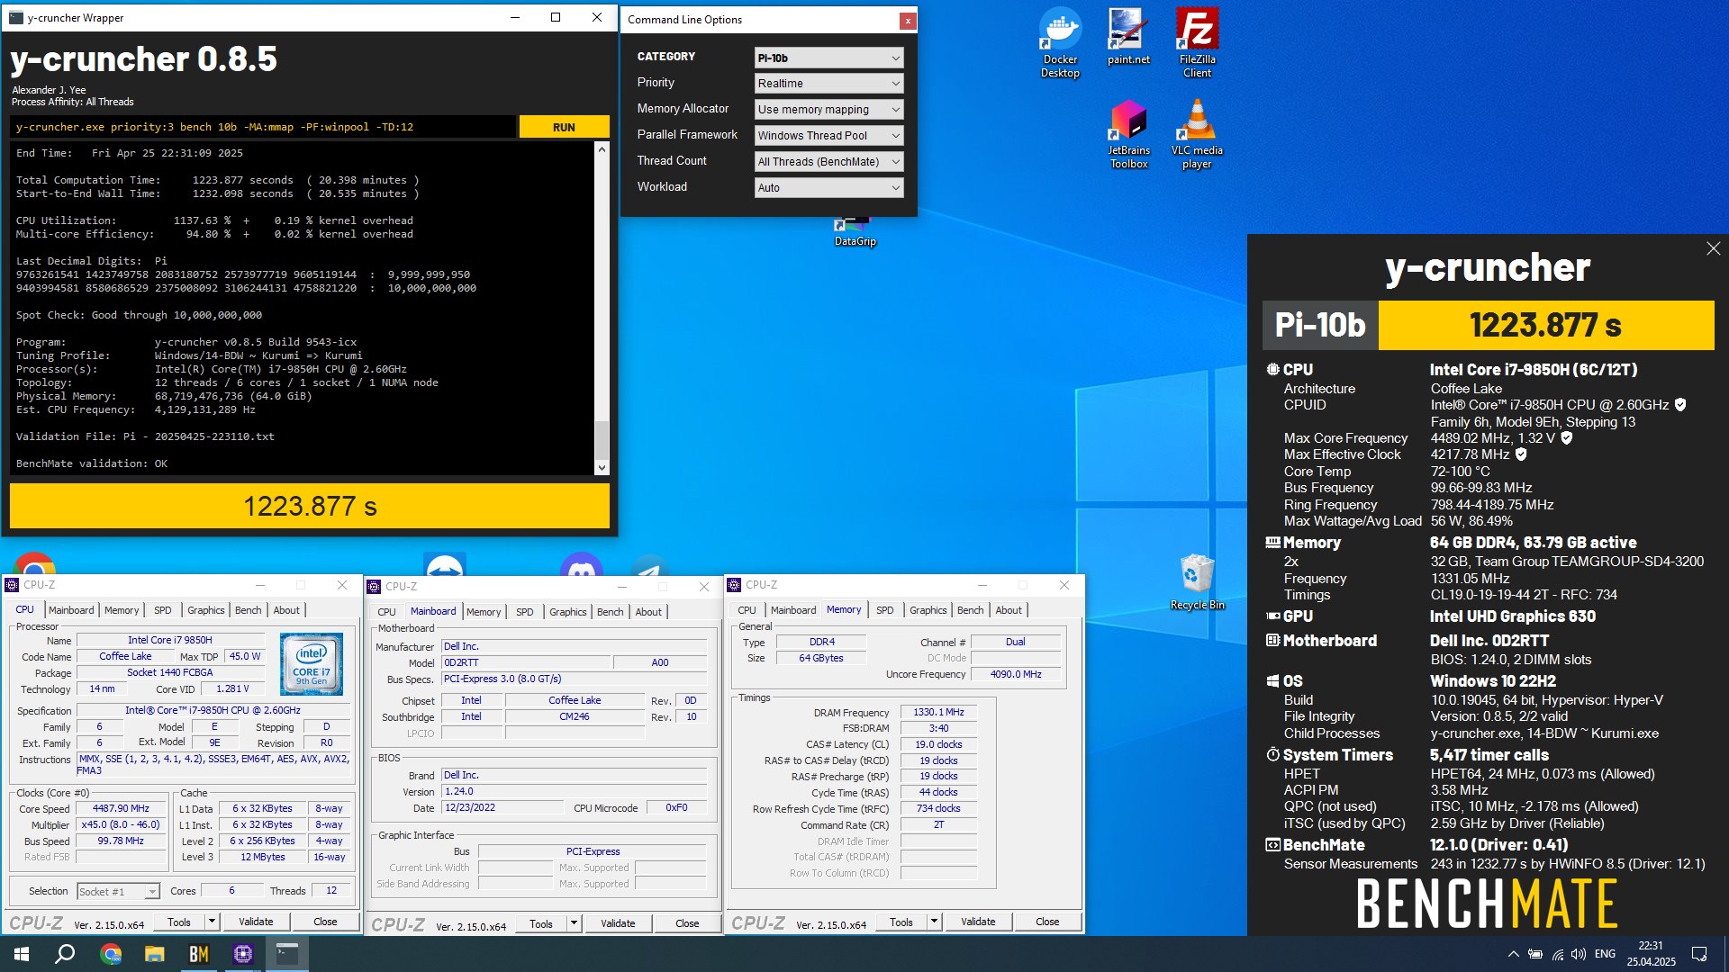Viewport: 1729px width, 972px height.
Task: Open network status in system tray
Action: (x=1557, y=954)
